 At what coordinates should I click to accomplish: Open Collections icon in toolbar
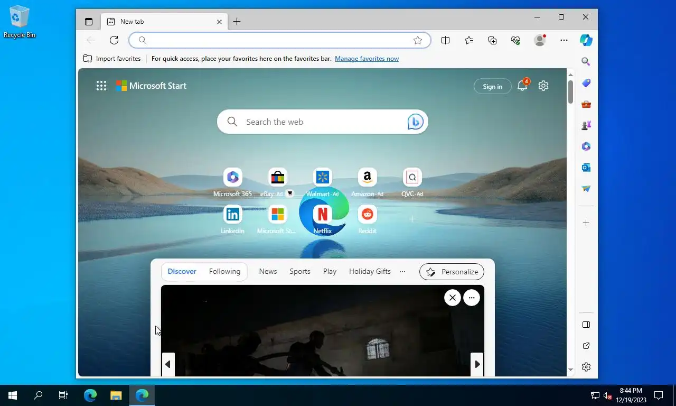[x=492, y=40]
